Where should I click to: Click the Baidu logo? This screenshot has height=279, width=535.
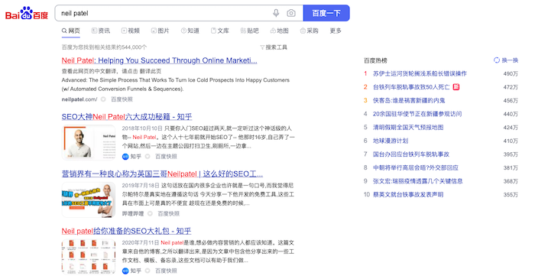26,14
